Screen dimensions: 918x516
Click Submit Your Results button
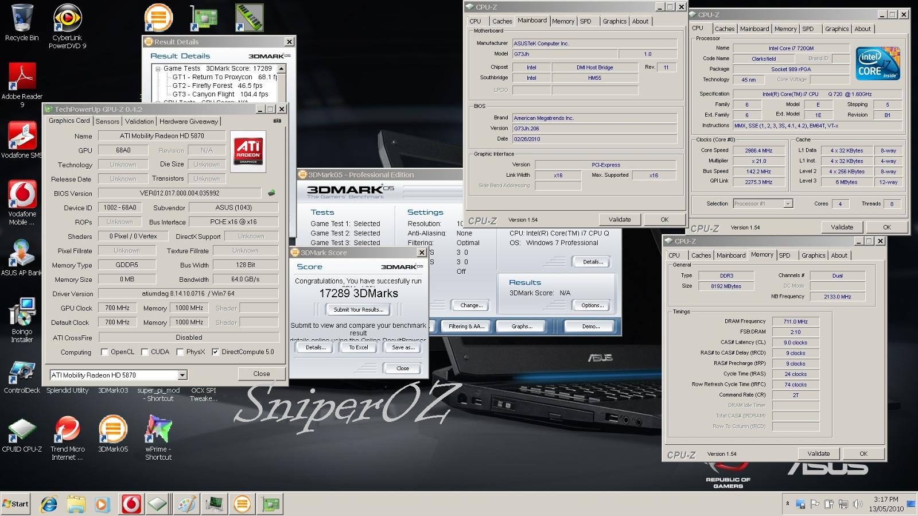coord(359,309)
